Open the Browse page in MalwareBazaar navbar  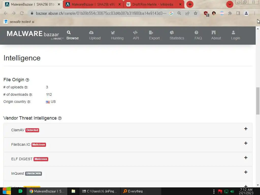72,35
